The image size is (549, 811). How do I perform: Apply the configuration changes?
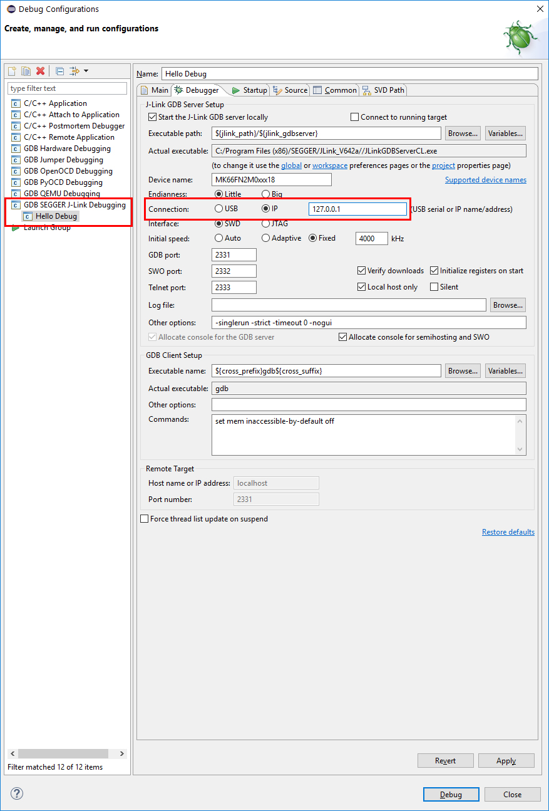tap(506, 760)
